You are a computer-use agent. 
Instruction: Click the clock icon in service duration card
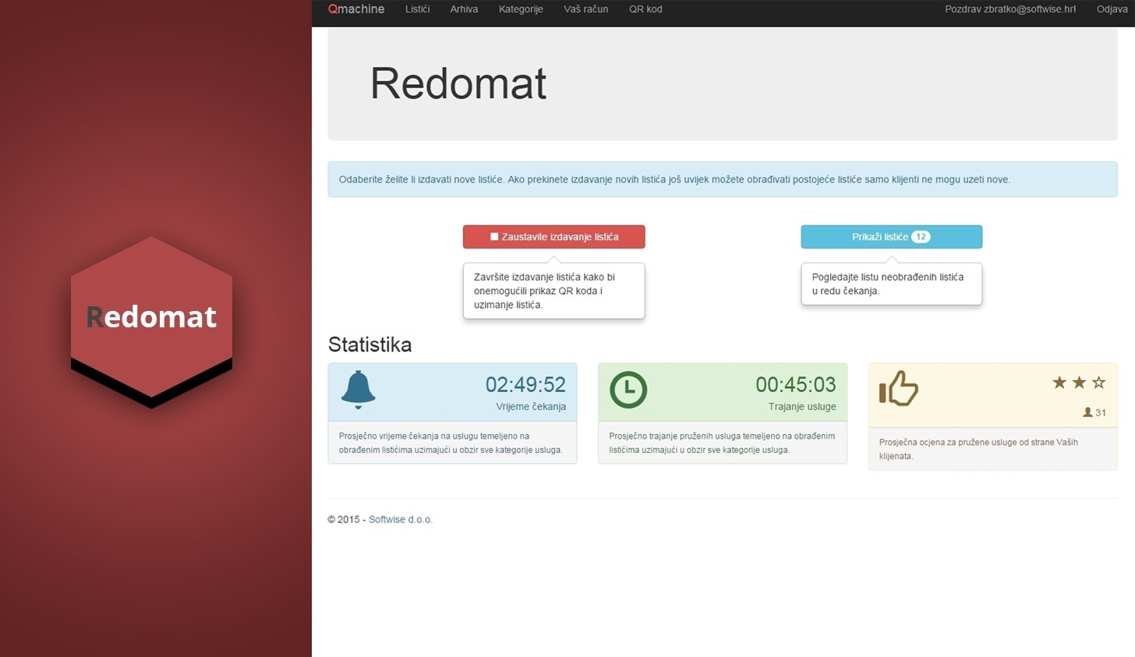(628, 390)
